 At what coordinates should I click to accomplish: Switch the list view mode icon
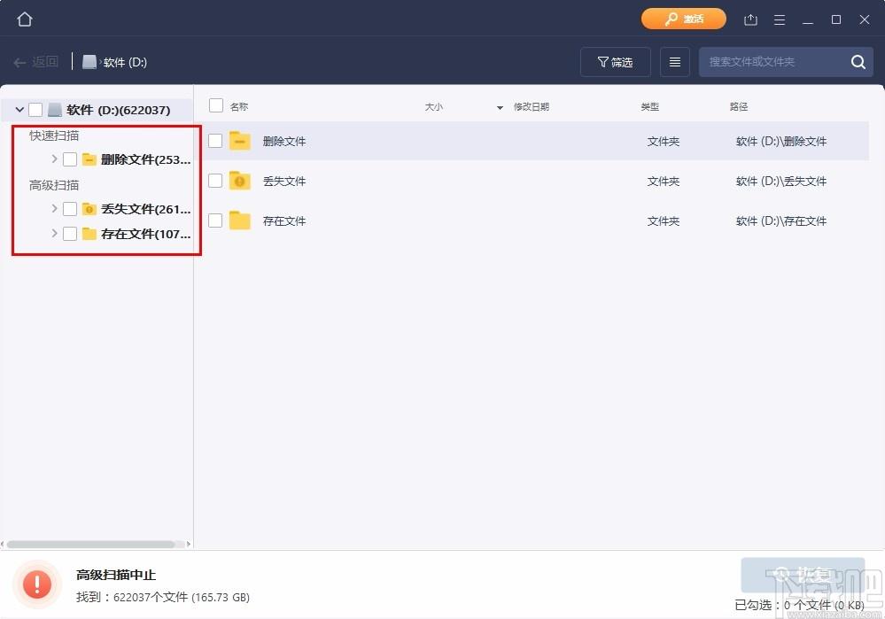pos(674,62)
